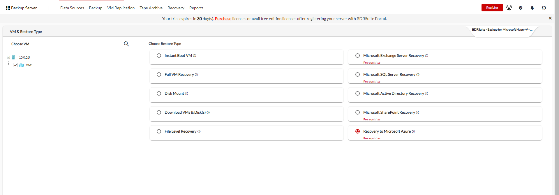
Task: Click the Backup Server title text
Action: [24, 8]
